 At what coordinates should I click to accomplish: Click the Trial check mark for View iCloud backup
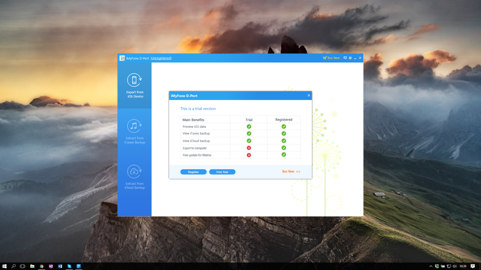(x=249, y=141)
